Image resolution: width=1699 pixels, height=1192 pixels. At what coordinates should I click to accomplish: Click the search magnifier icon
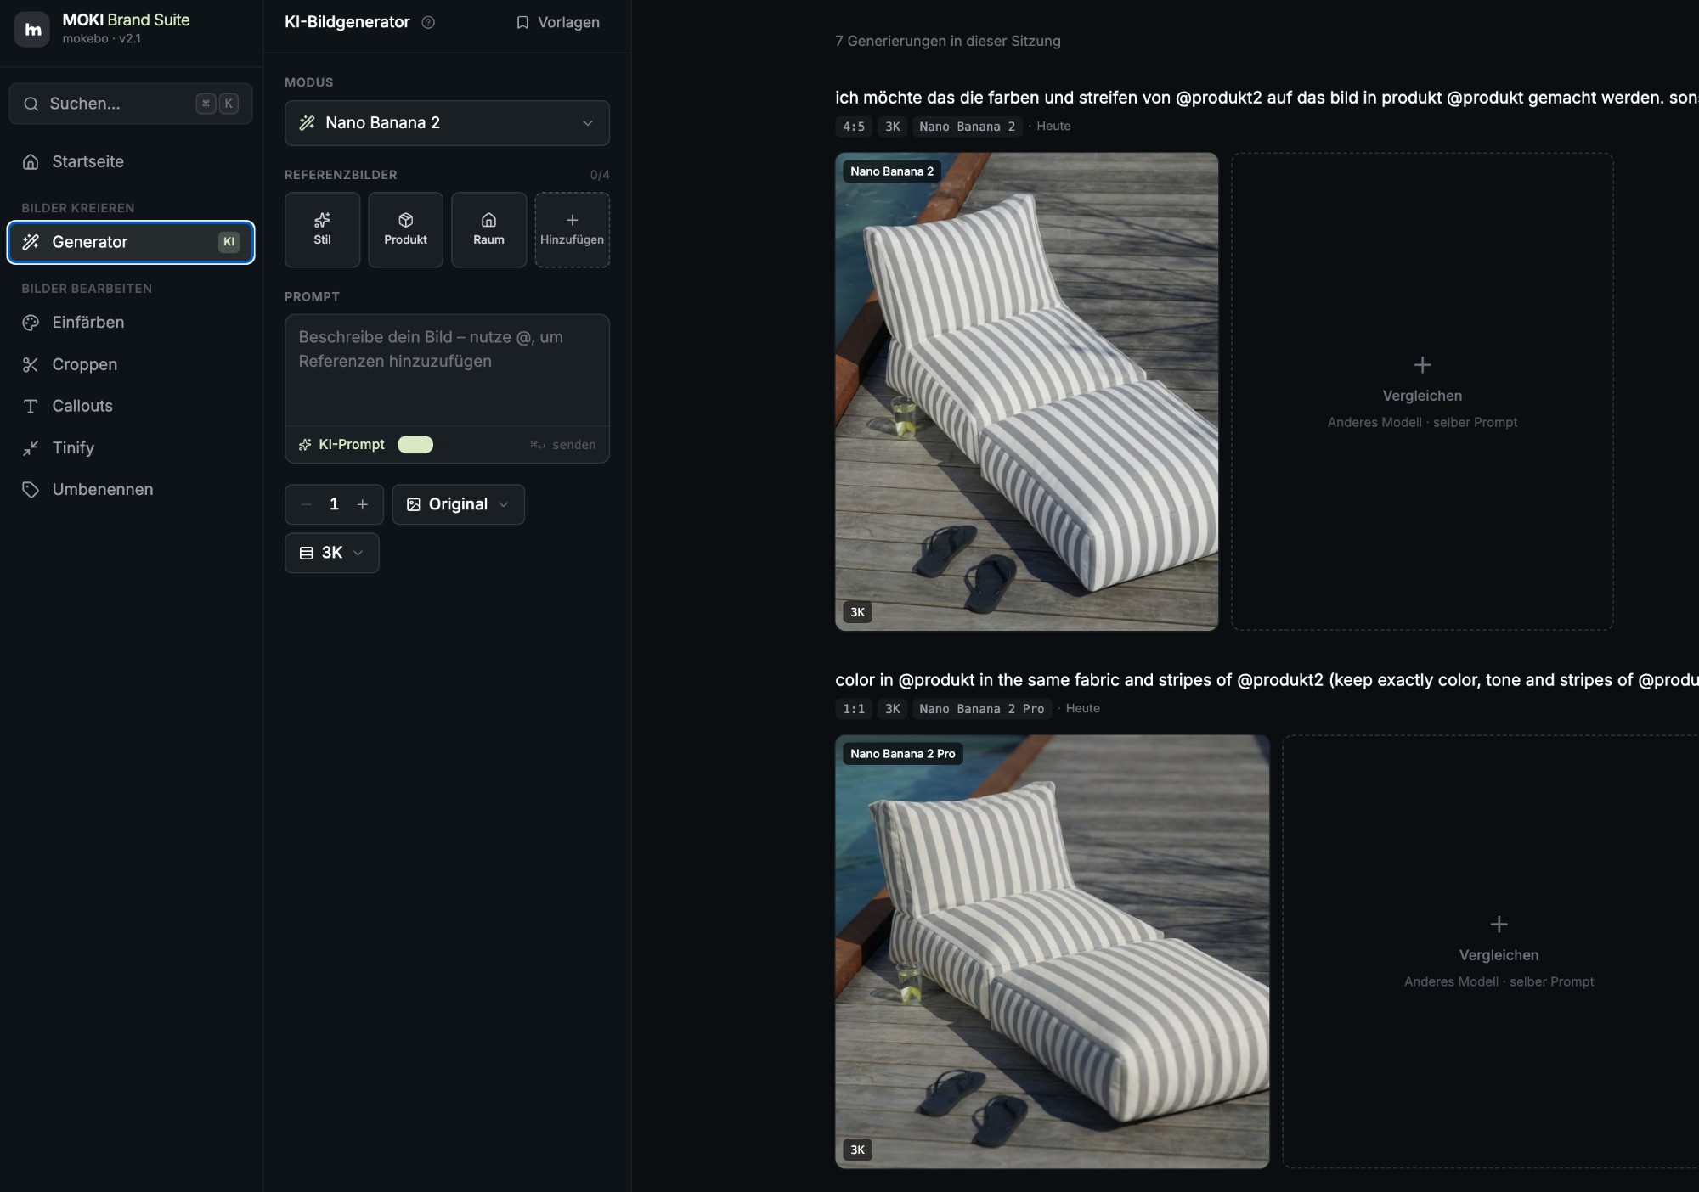point(31,104)
